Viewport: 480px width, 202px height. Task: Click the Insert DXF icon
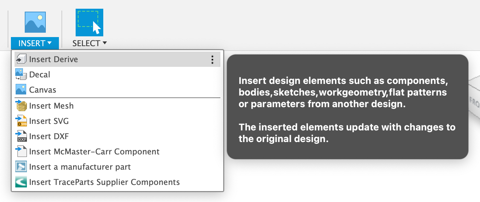pos(21,136)
